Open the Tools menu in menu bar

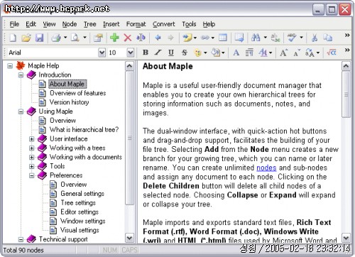189,24
